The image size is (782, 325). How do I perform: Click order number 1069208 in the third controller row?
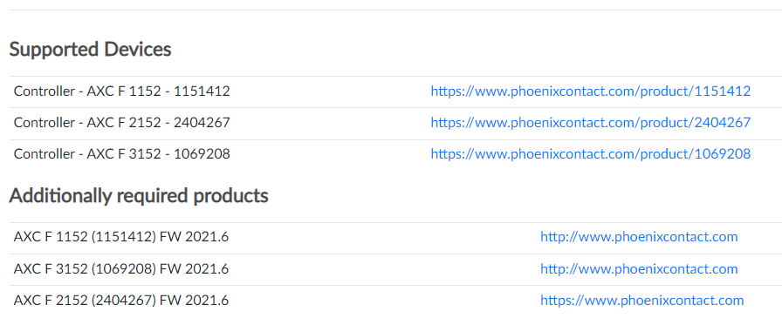[x=202, y=154]
